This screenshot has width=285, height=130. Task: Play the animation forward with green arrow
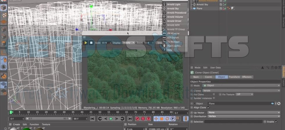point(111,119)
